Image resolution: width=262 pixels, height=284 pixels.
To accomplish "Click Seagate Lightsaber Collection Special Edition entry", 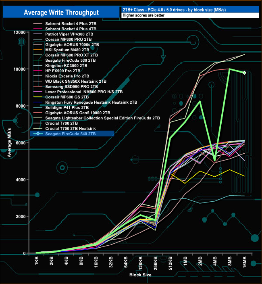I will point(103,118).
